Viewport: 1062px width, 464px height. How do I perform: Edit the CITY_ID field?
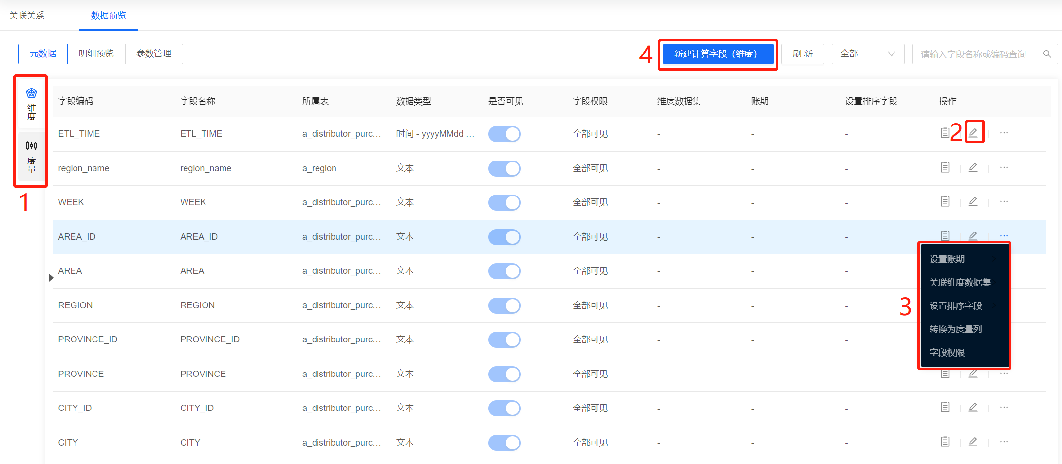[x=973, y=407]
